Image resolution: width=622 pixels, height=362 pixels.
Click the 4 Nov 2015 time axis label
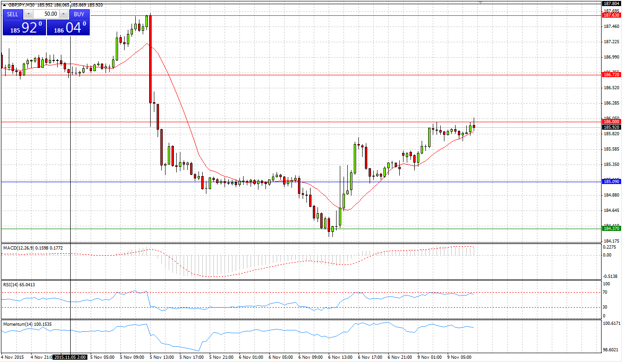click(x=13, y=357)
